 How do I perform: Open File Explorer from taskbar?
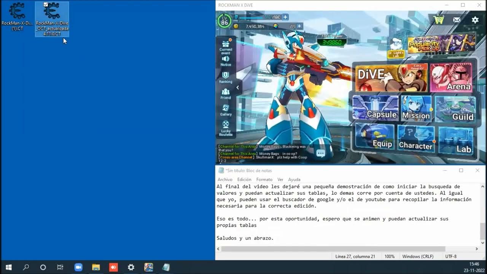point(96,267)
